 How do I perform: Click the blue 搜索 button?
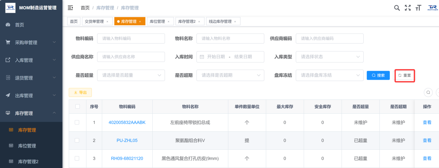(378, 75)
